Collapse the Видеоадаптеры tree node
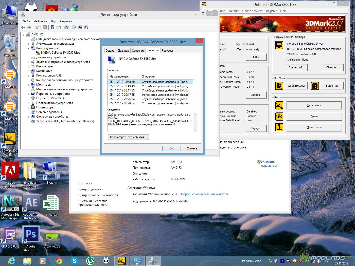 pyautogui.click(x=28, y=48)
